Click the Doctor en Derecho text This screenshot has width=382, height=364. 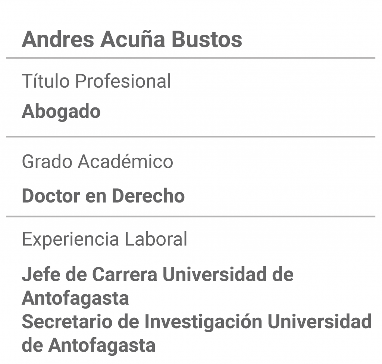(x=103, y=196)
